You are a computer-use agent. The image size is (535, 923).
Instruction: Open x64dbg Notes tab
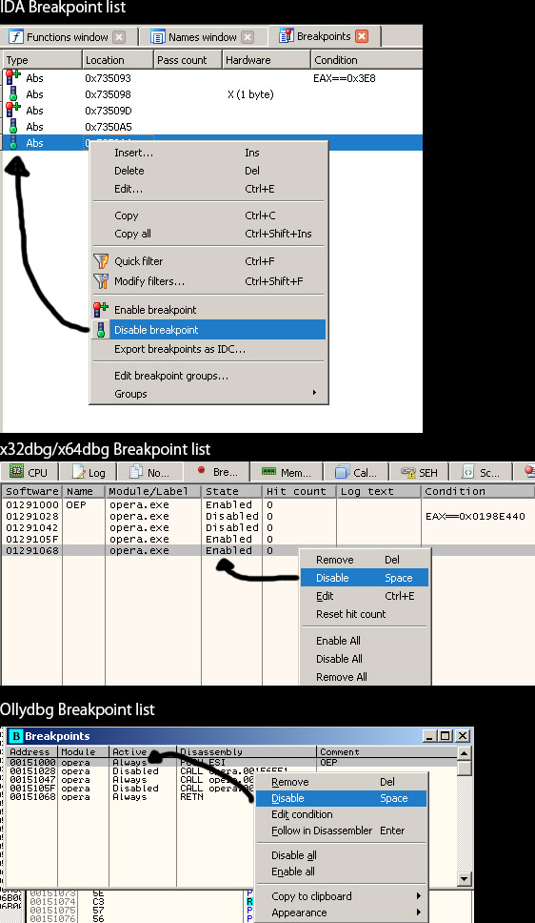pyautogui.click(x=149, y=472)
